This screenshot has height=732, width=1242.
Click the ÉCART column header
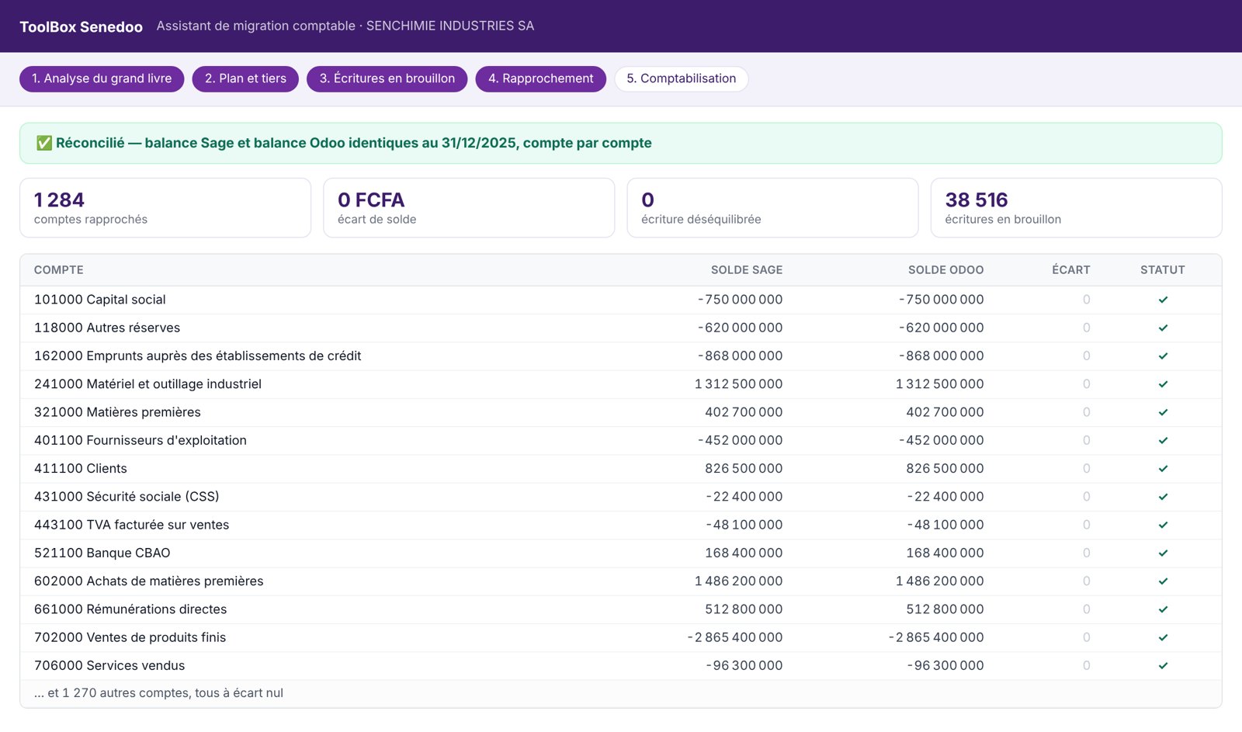1071,270
